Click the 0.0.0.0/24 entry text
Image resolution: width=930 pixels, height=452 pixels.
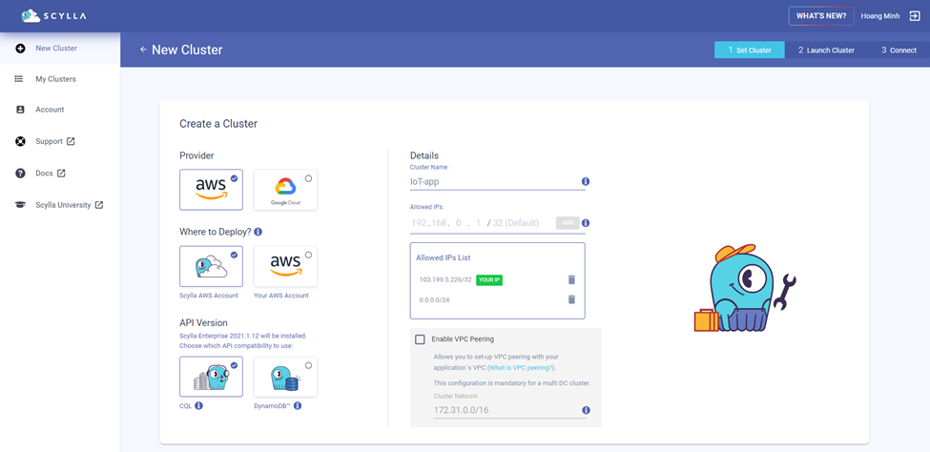pyautogui.click(x=434, y=299)
